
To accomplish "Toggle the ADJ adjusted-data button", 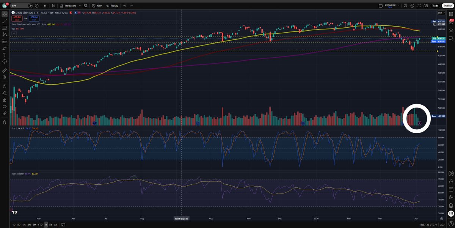I will click(442, 225).
